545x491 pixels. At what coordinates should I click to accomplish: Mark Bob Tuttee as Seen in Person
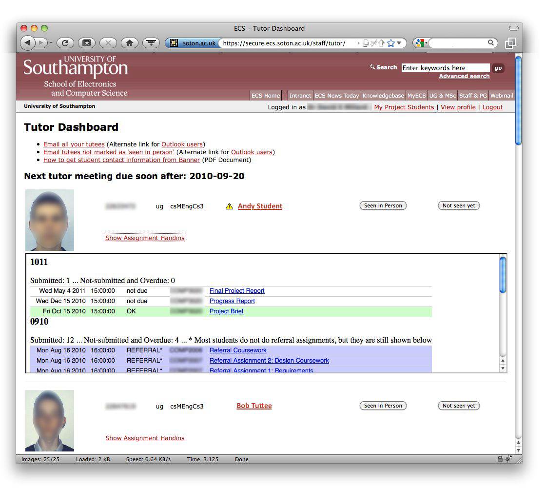(x=383, y=406)
